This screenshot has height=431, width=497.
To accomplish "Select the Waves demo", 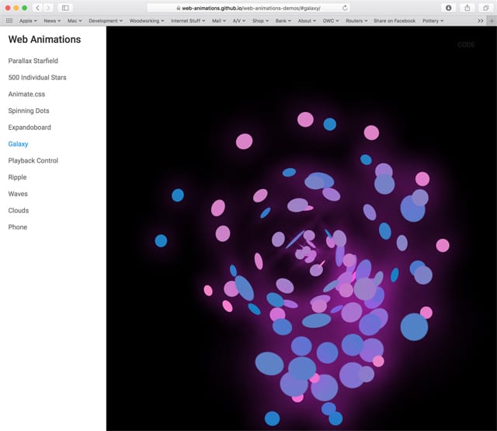I will 18,194.
